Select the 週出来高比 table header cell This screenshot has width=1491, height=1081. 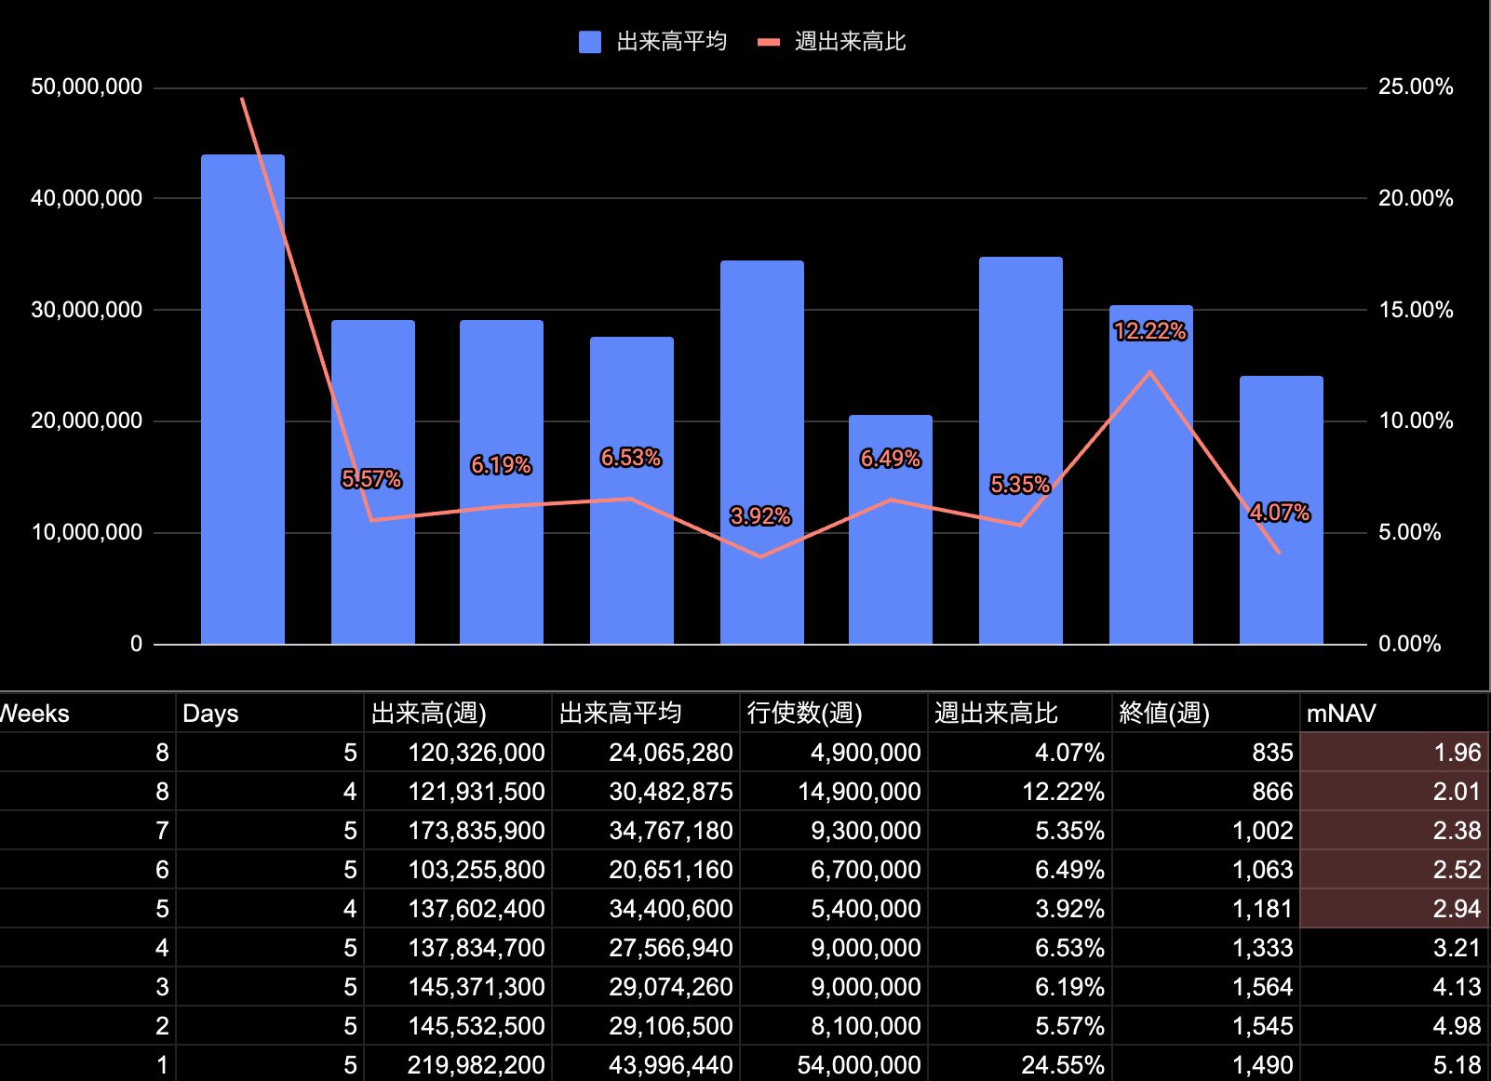[1020, 714]
